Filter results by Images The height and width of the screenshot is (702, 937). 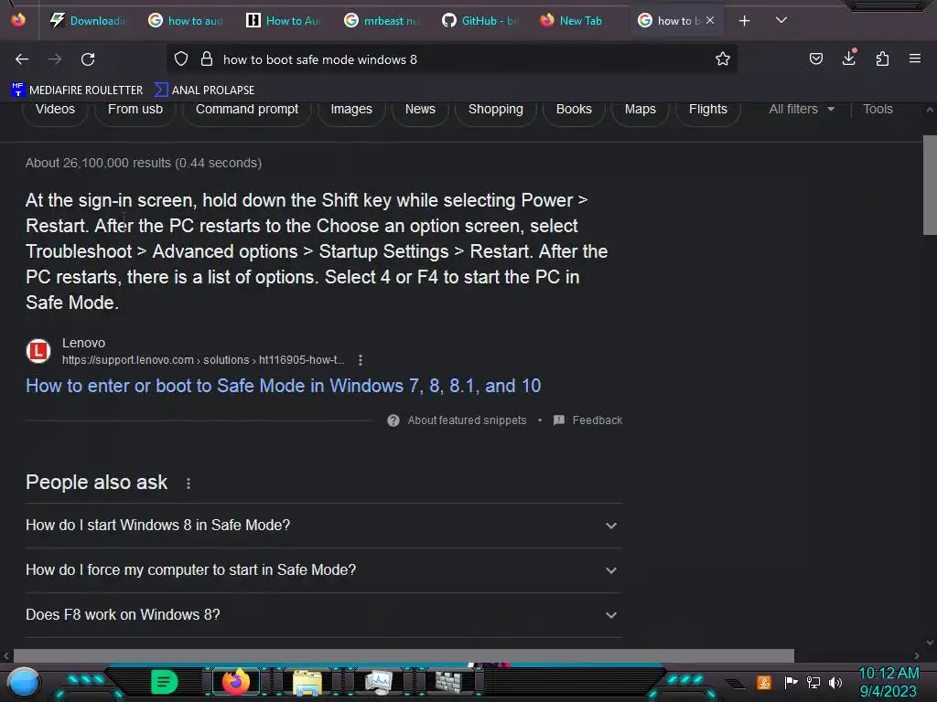[x=351, y=110]
